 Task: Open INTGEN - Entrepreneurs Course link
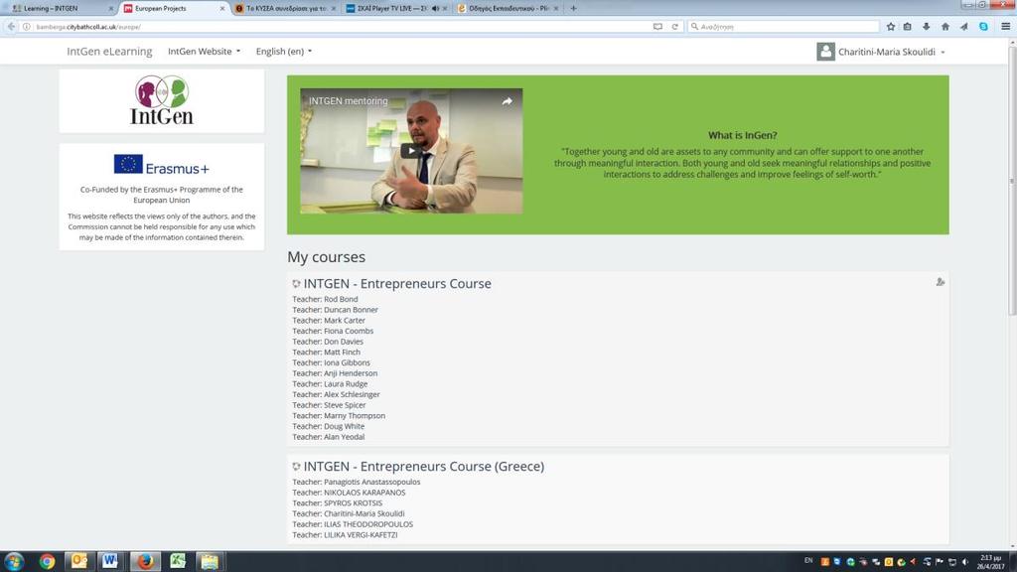pyautogui.click(x=397, y=283)
